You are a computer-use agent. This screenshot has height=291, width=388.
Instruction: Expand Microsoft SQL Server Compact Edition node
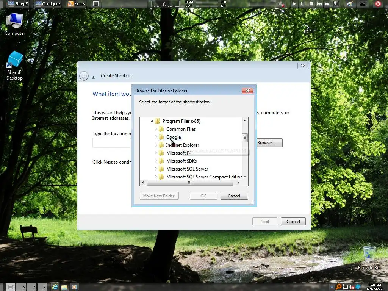[156, 177]
